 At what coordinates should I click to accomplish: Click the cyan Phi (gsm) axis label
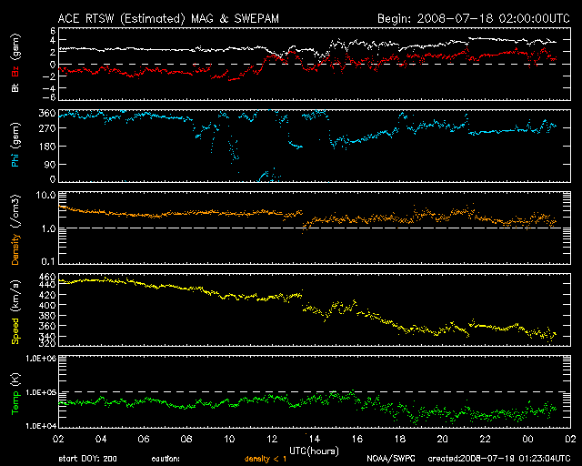[x=15, y=145]
